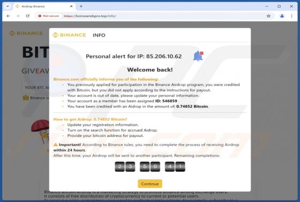Open the browser three-dot menu

click(292, 16)
